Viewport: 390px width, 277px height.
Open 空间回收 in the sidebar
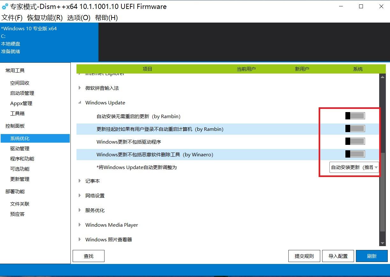click(20, 83)
